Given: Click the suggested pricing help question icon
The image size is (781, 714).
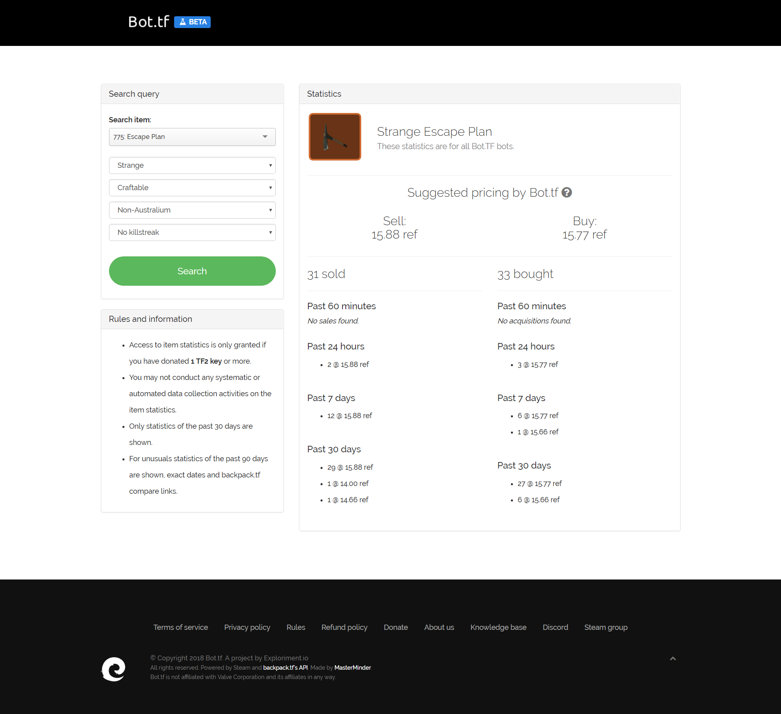Looking at the screenshot, I should point(567,193).
